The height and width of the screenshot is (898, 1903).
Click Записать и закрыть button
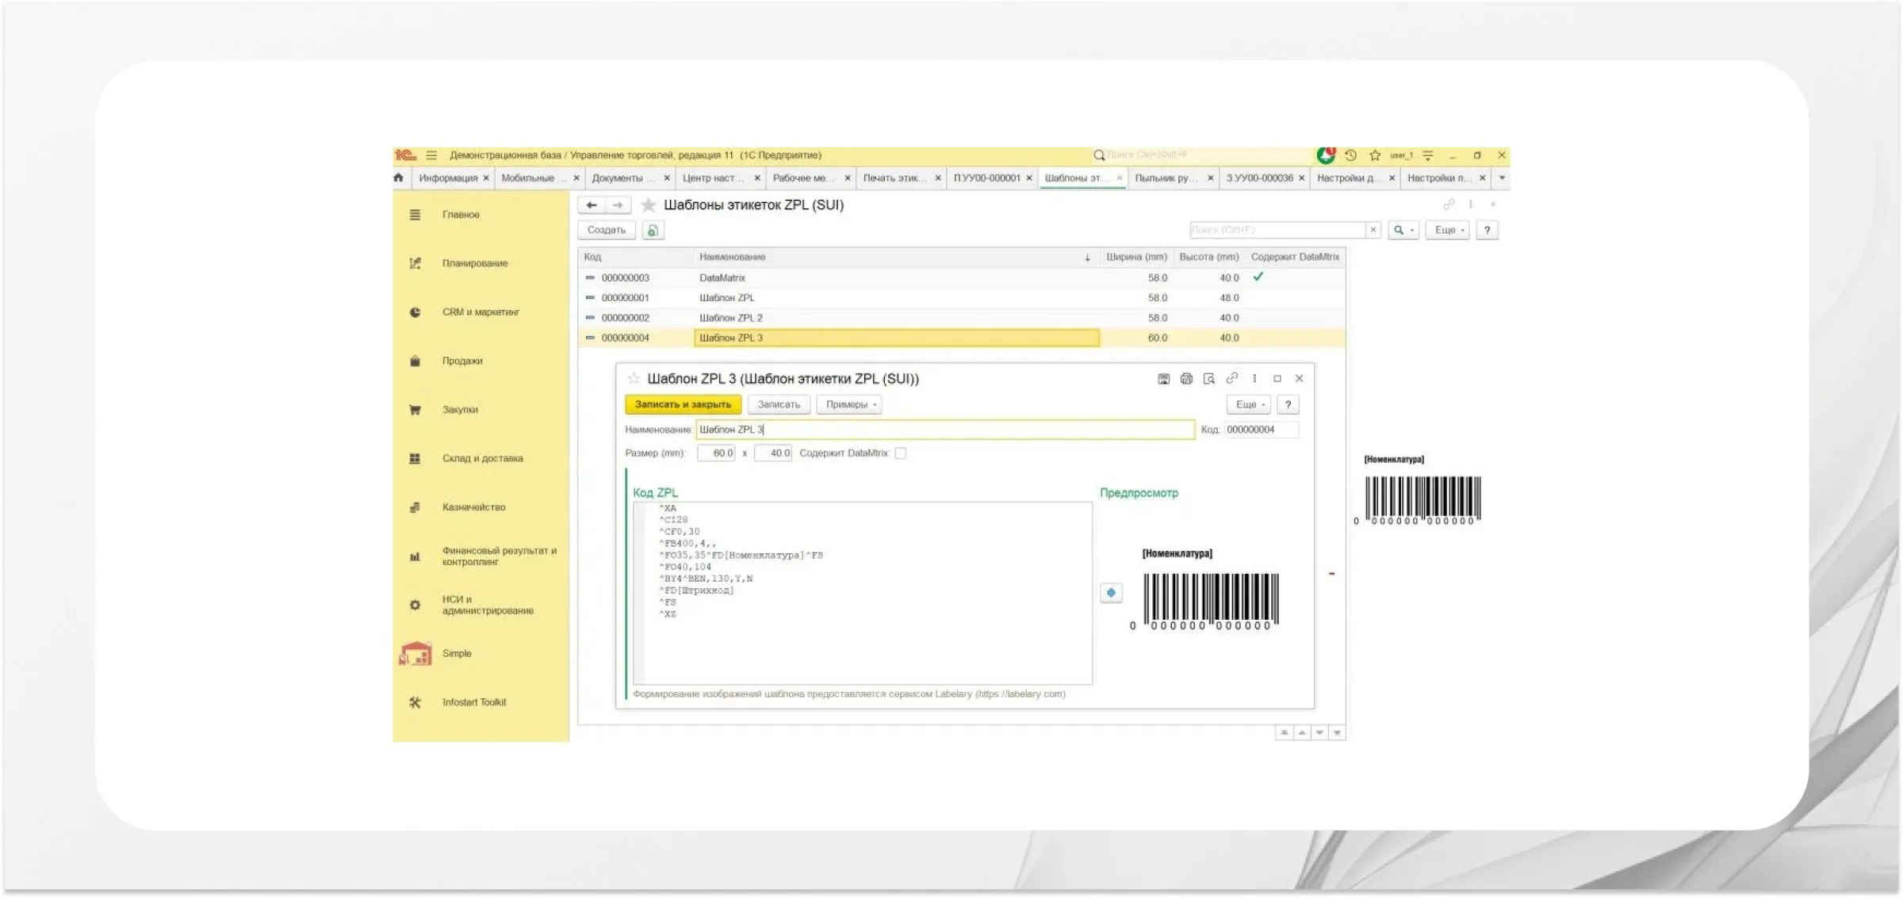tap(683, 404)
